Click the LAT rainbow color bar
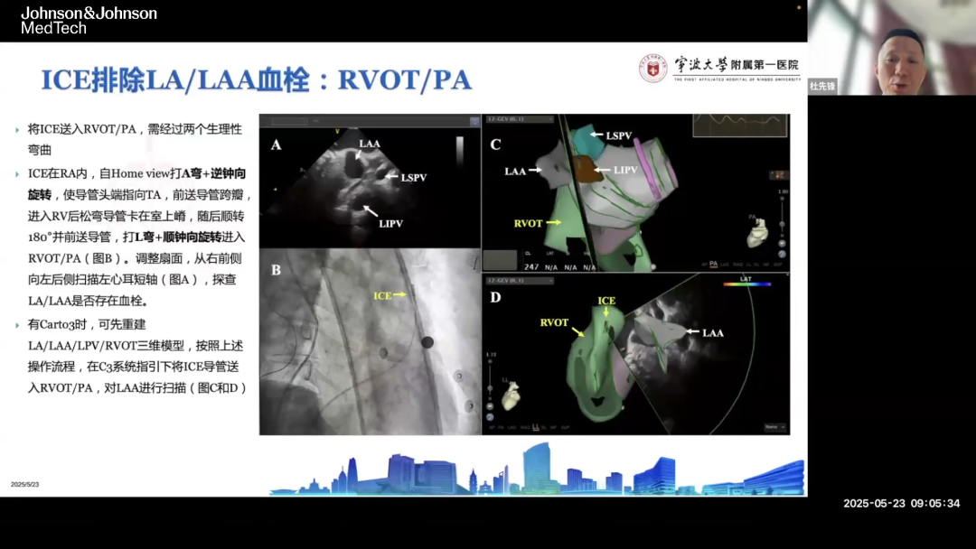976x549 pixels. [747, 284]
